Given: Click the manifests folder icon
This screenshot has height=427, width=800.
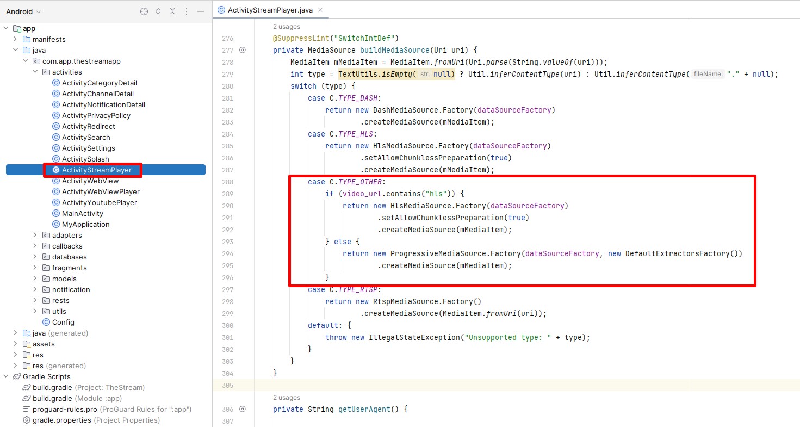Looking at the screenshot, I should tap(27, 39).
